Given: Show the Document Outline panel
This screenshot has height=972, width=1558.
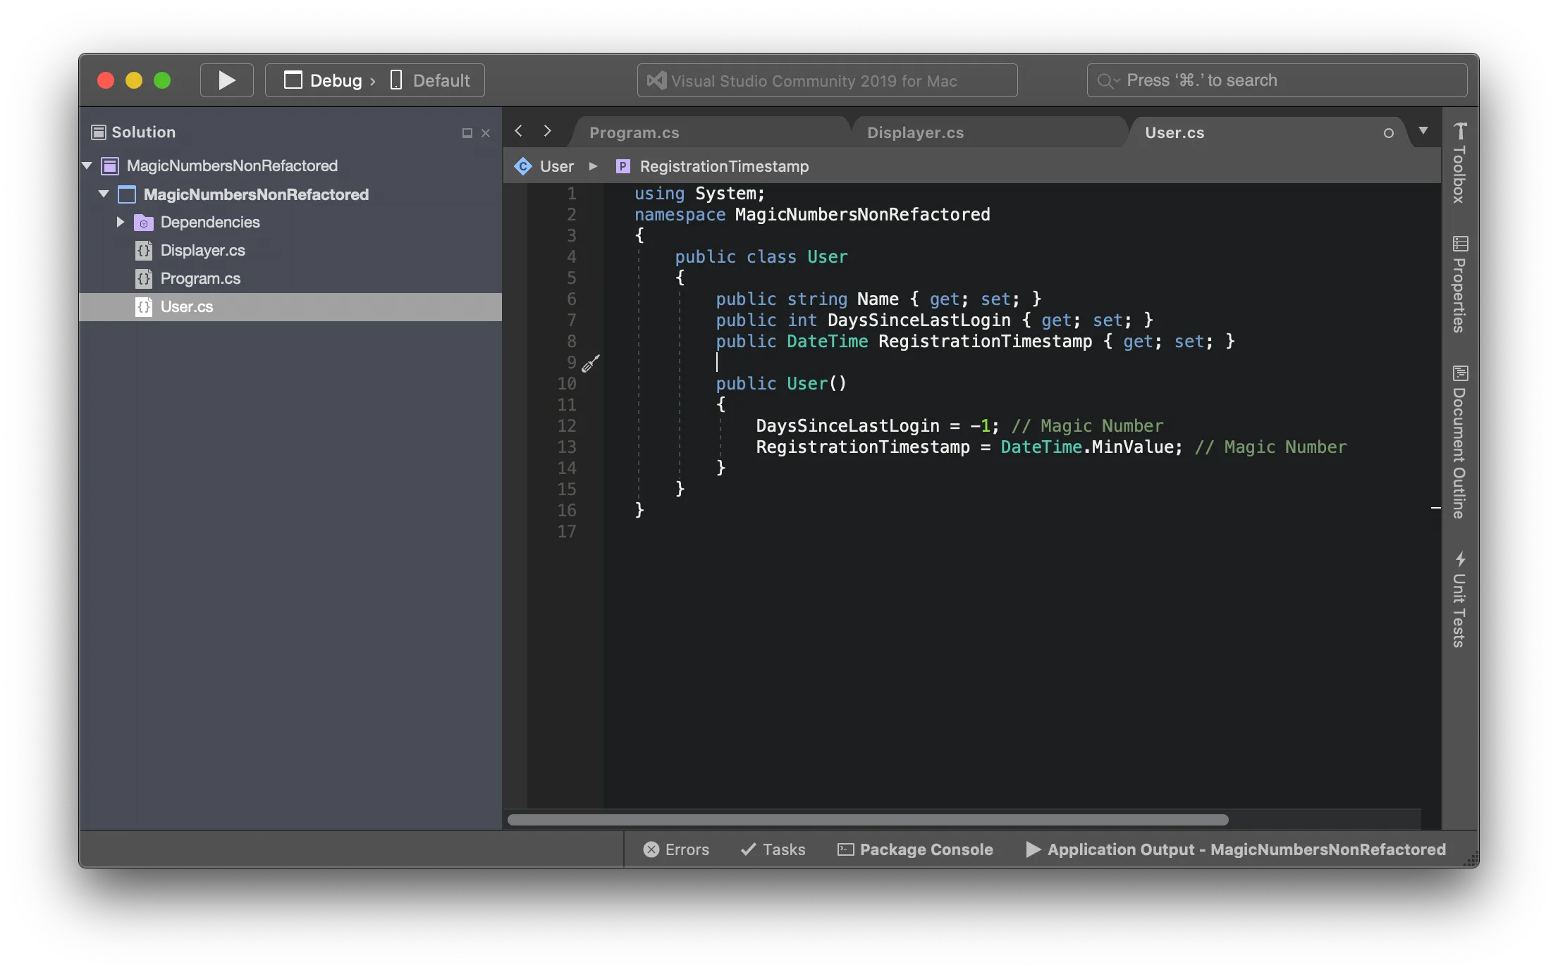Looking at the screenshot, I should click(x=1460, y=442).
